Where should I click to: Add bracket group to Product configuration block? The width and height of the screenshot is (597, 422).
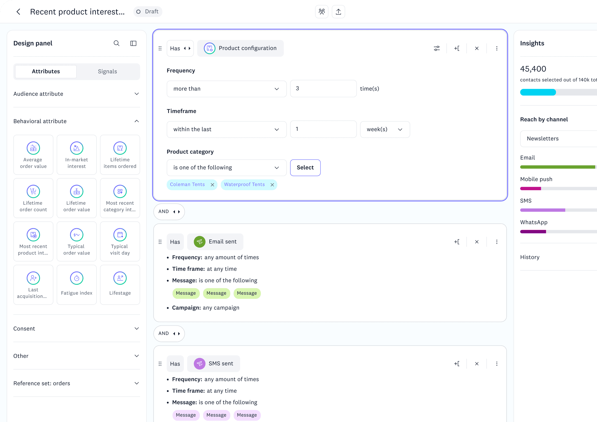[457, 48]
